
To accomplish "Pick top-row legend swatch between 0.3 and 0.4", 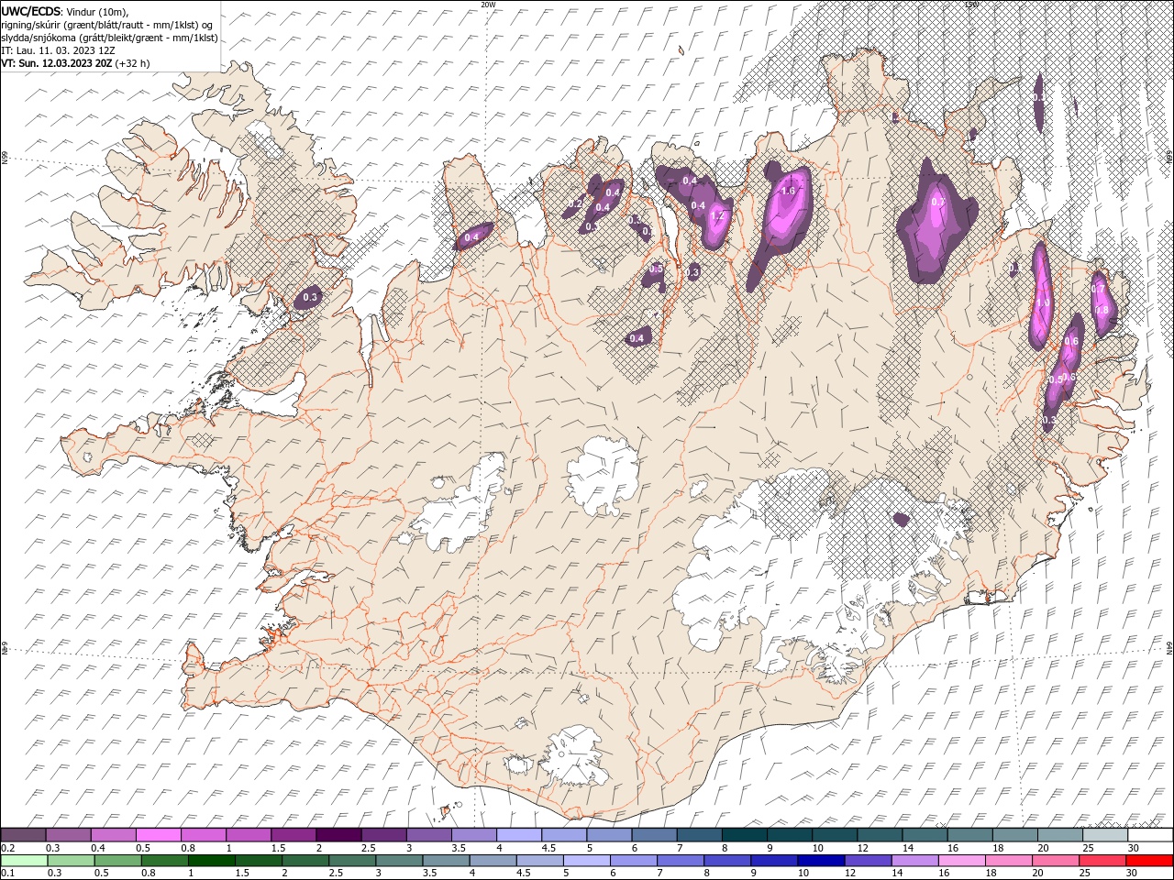I will [x=69, y=835].
